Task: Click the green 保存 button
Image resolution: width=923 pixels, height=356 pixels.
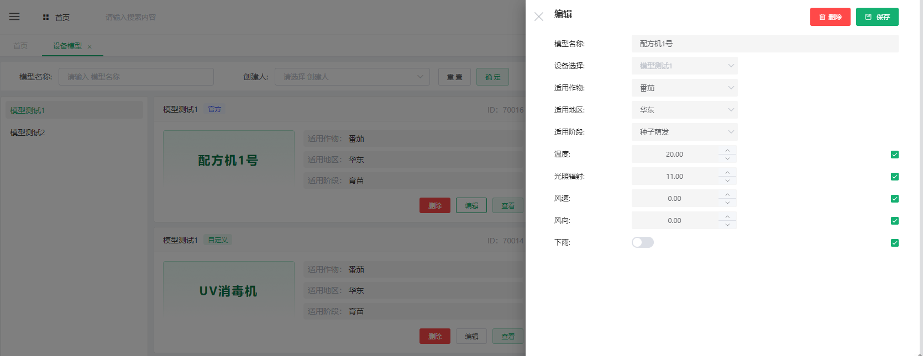Action: point(877,17)
